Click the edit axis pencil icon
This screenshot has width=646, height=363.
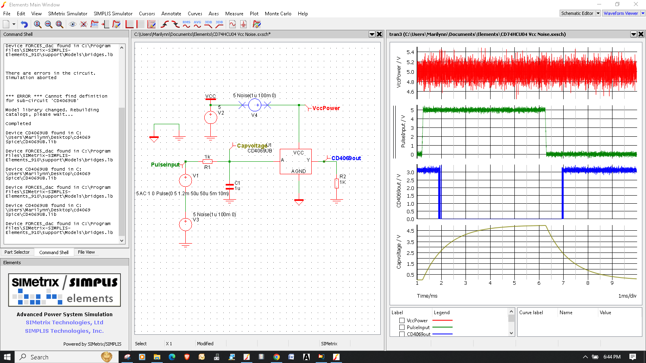pyautogui.click(x=151, y=24)
